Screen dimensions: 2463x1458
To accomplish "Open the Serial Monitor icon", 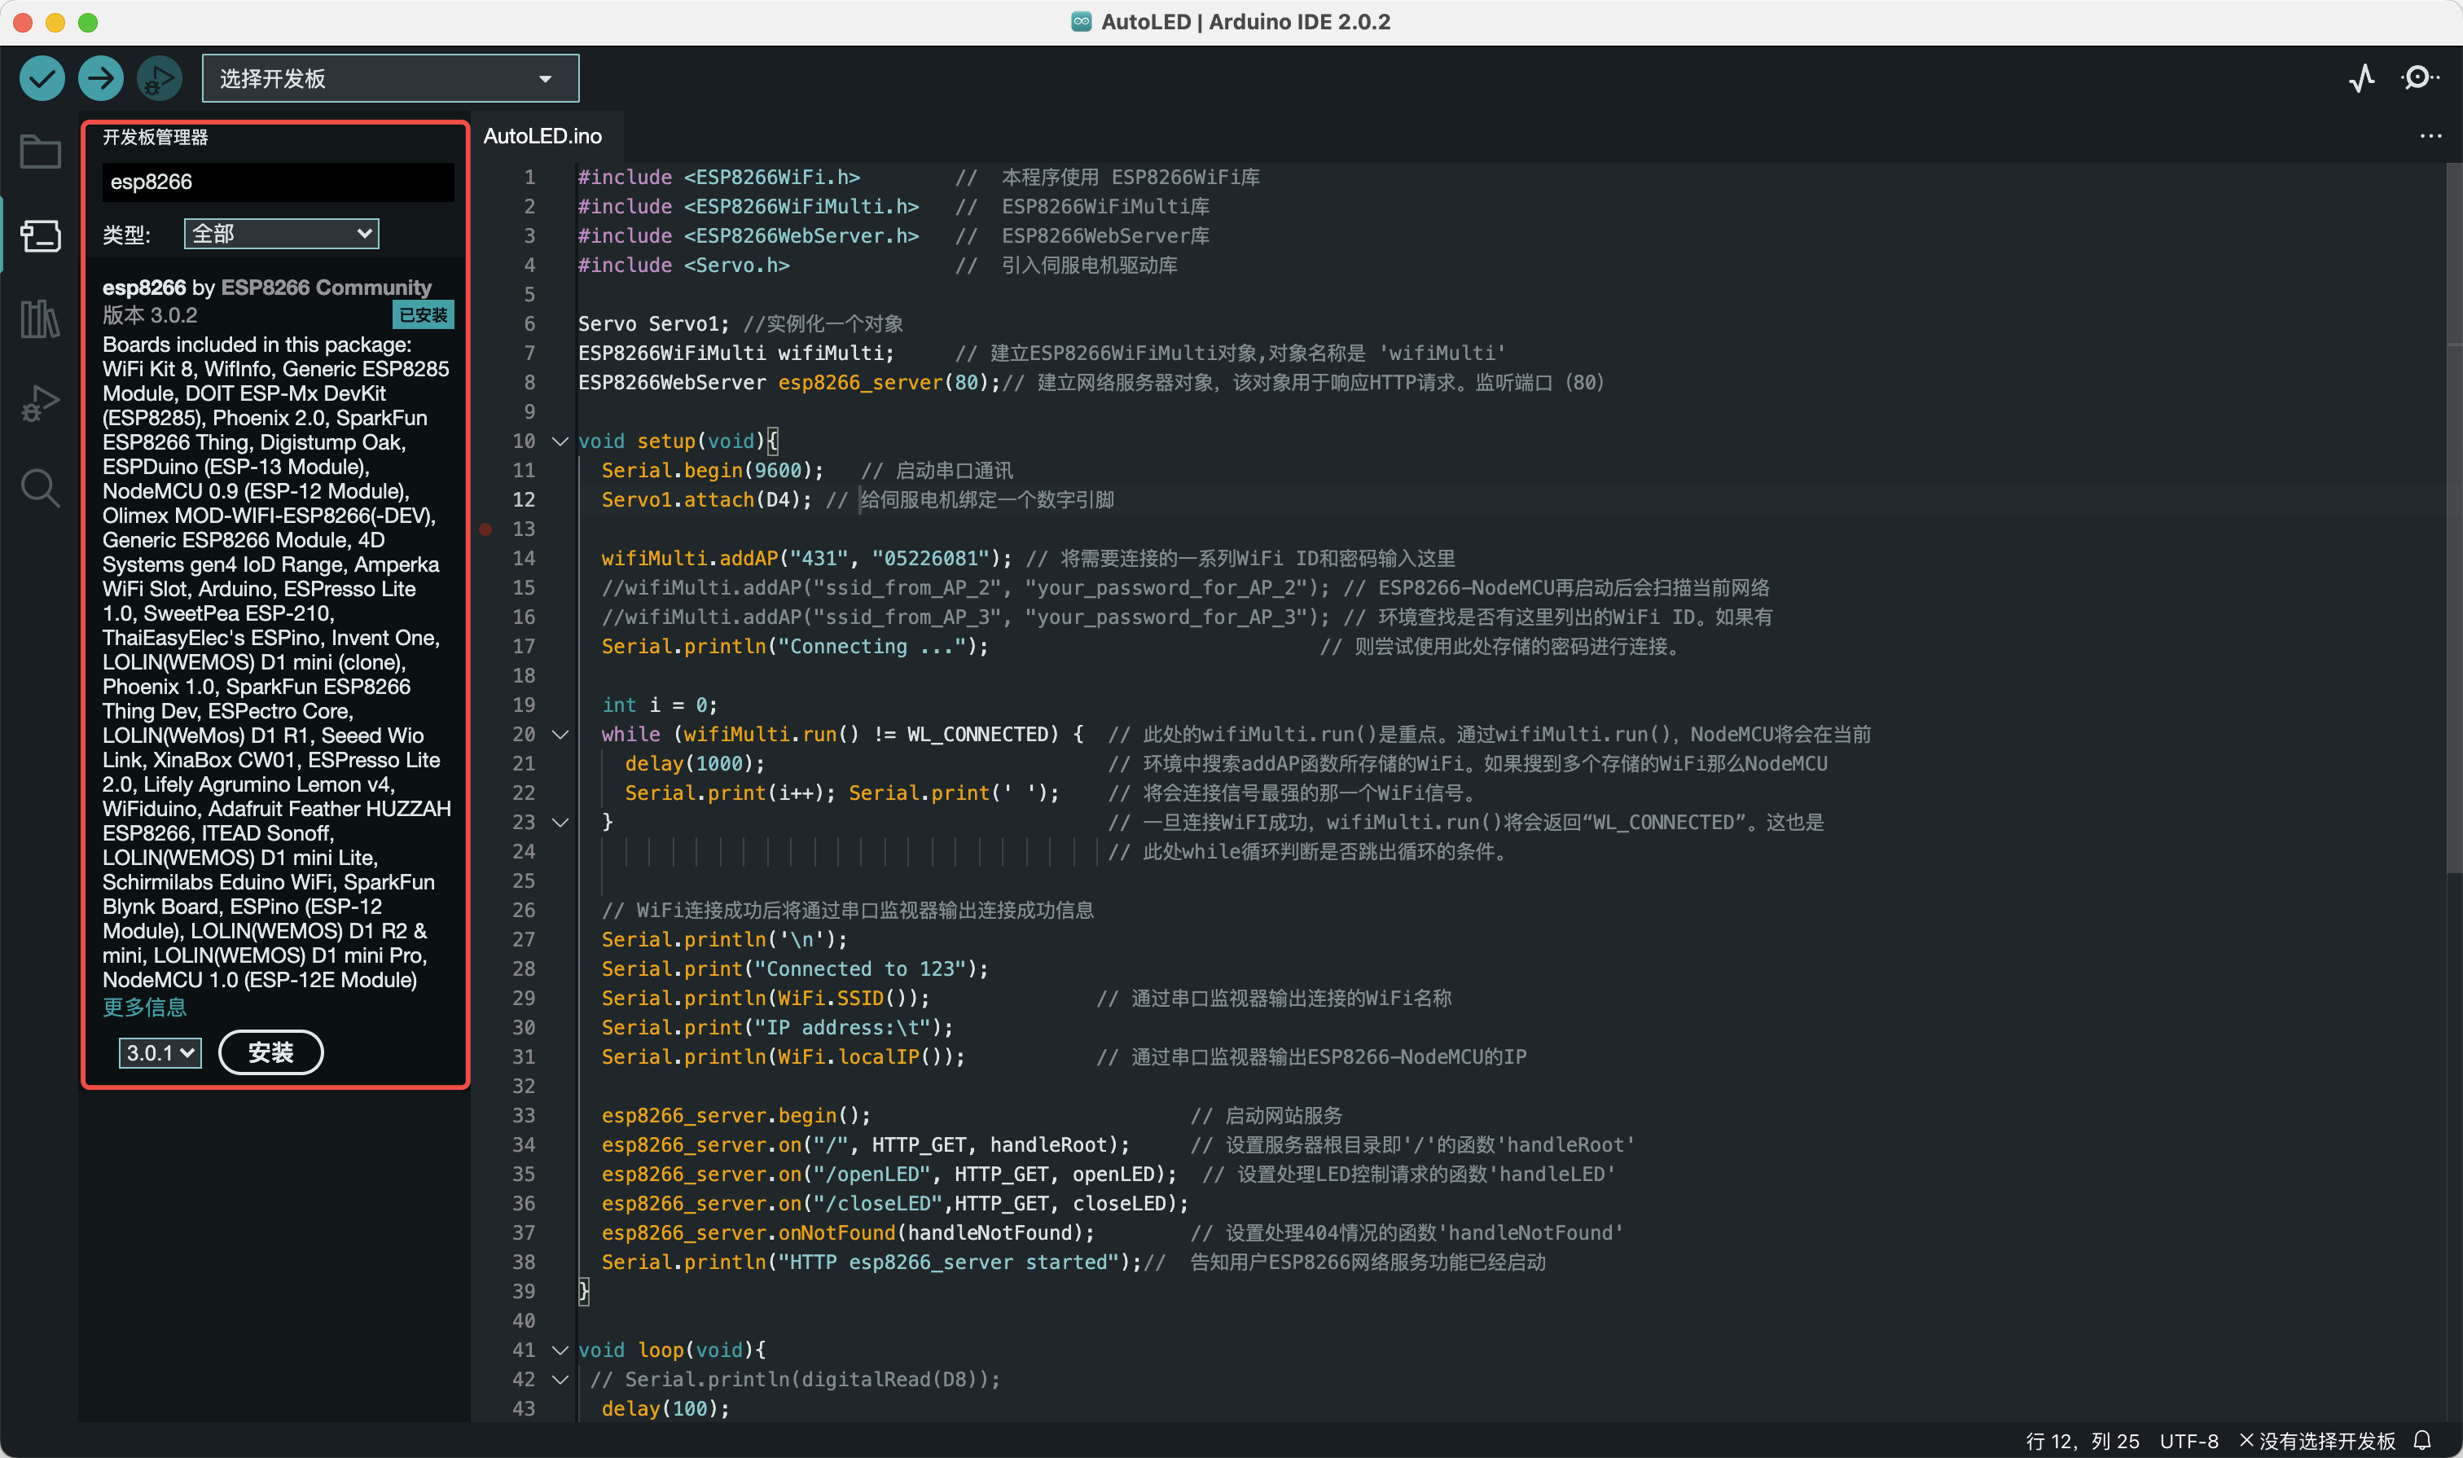I will click(x=2420, y=78).
